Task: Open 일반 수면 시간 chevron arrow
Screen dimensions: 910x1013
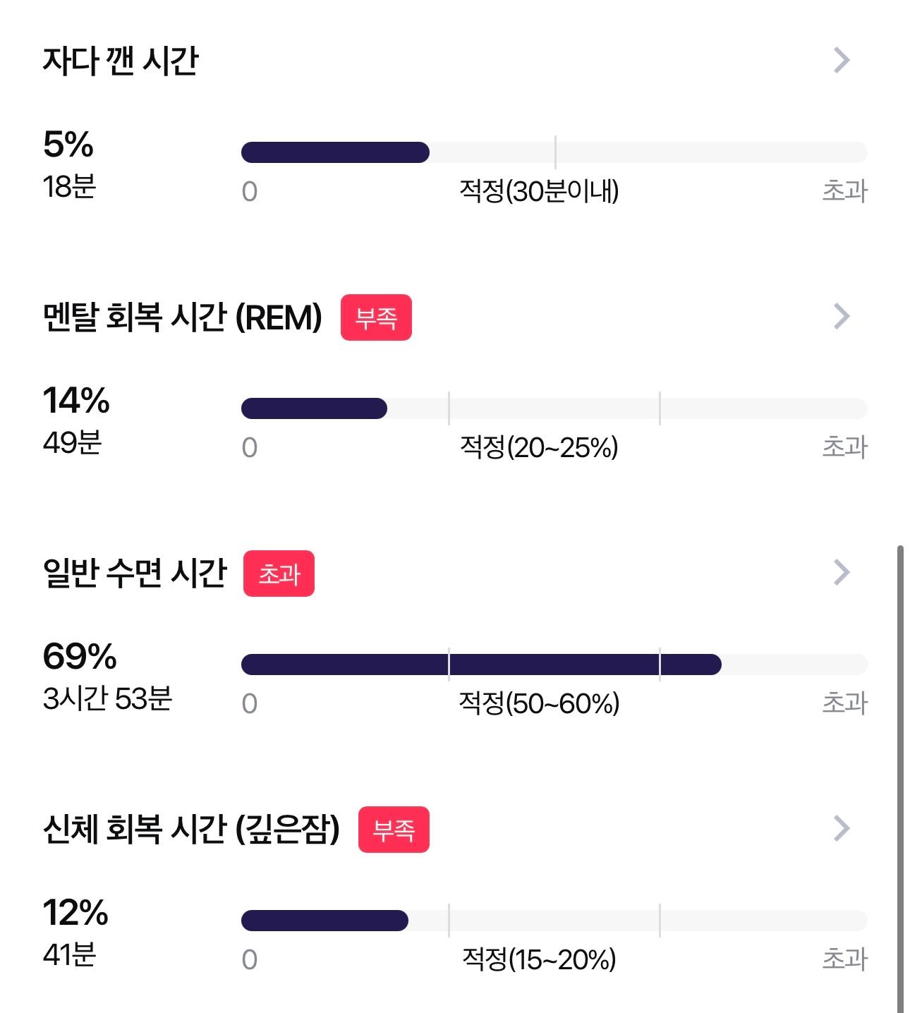Action: (x=842, y=573)
